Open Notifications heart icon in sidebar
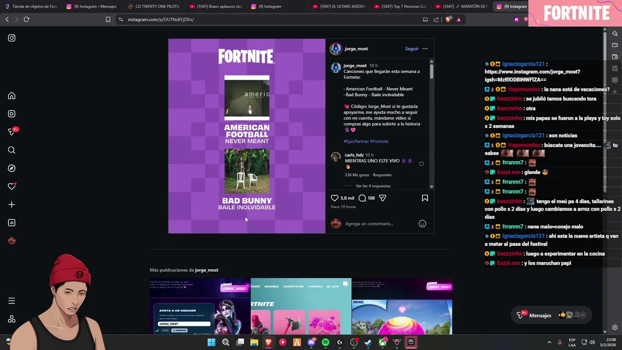Screen dimensions: 622x350 12,186
